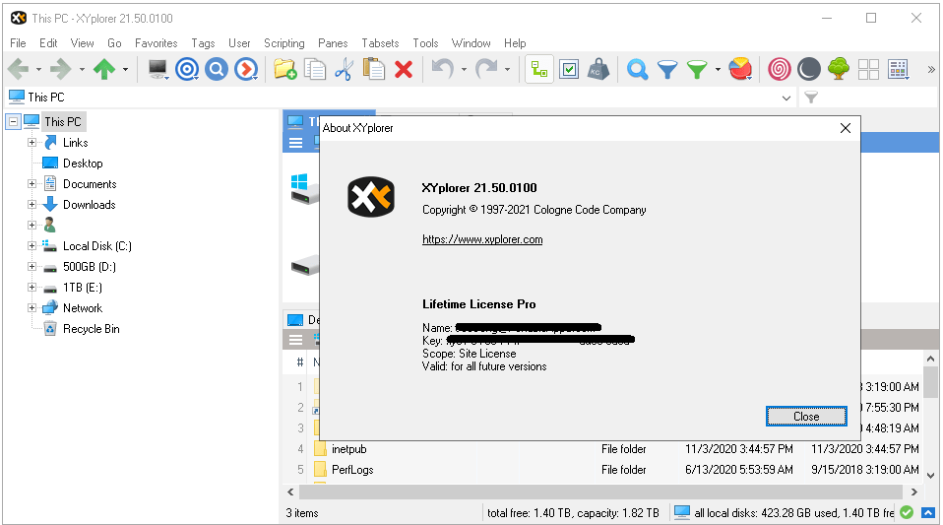This screenshot has width=943, height=525.
Task: Close About XYplorer dialog with X
Action: point(845,128)
